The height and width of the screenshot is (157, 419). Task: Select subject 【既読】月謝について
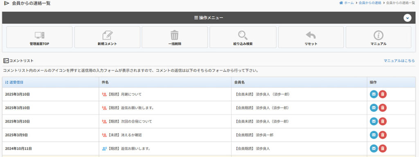click(124, 94)
